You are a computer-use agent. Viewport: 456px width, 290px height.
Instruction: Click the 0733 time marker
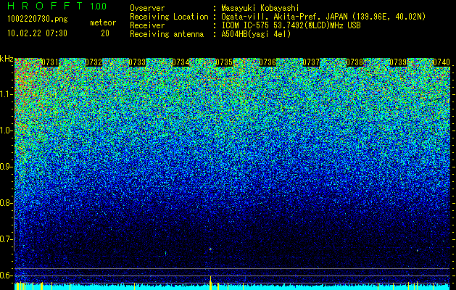pyautogui.click(x=137, y=62)
